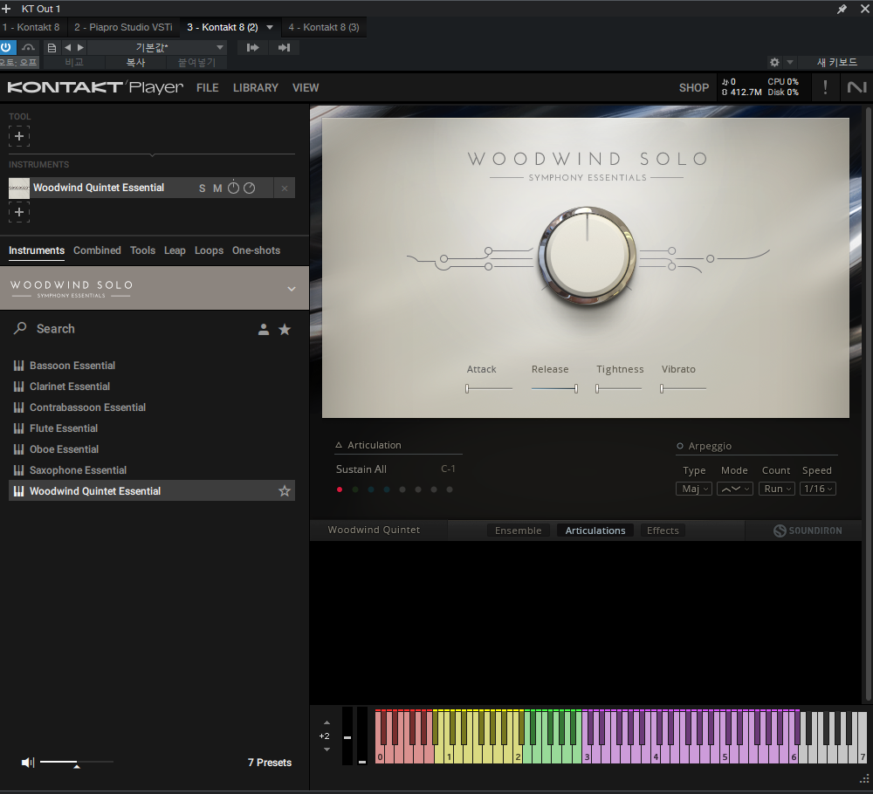Image resolution: width=873 pixels, height=794 pixels.
Task: Open the VIEW menu
Action: (306, 87)
